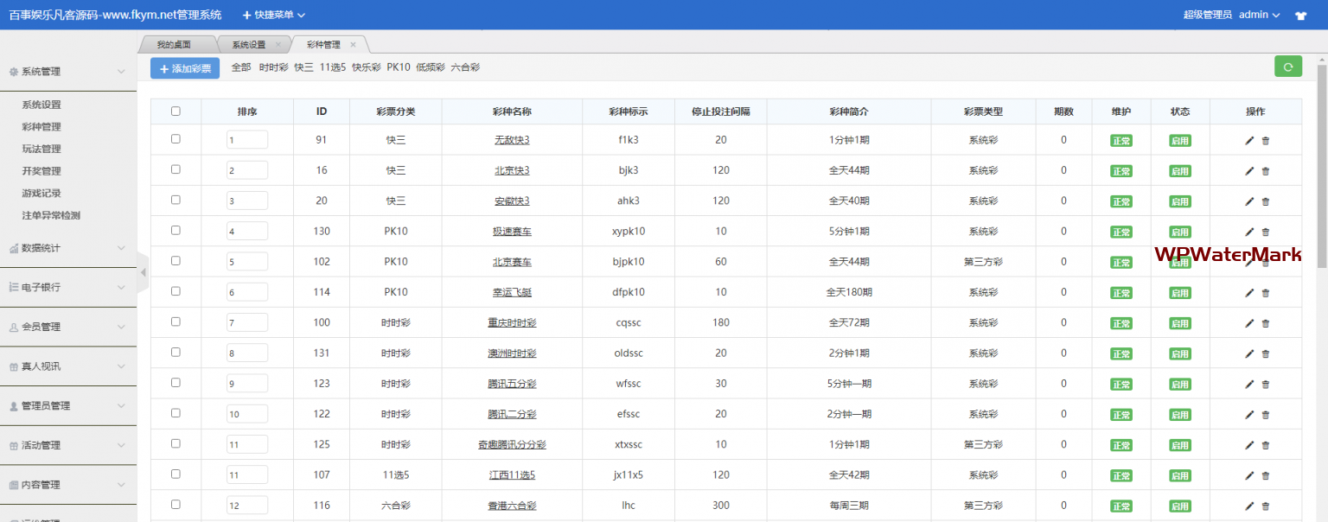Screen dimensions: 1328x522
Task: Delete the 重庆时时彩 row with trash icon
Action: pyautogui.click(x=1266, y=323)
